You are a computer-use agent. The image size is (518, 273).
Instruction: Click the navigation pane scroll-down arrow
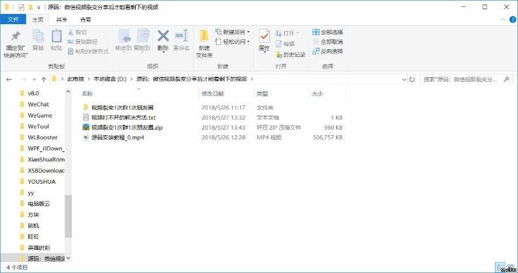pyautogui.click(x=68, y=258)
